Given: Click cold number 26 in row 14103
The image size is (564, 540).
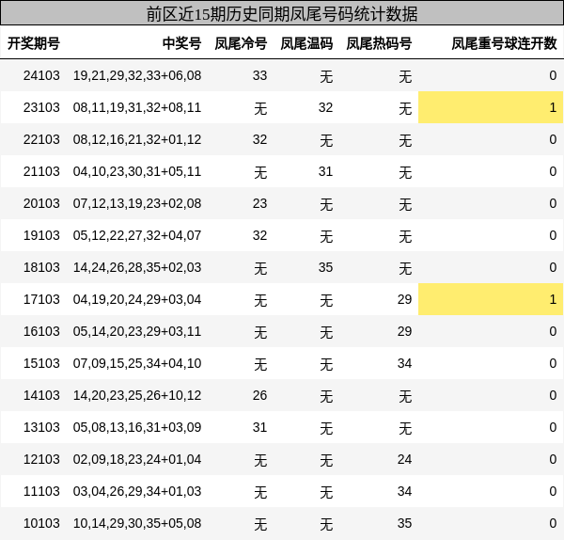Looking at the screenshot, I should [259, 395].
